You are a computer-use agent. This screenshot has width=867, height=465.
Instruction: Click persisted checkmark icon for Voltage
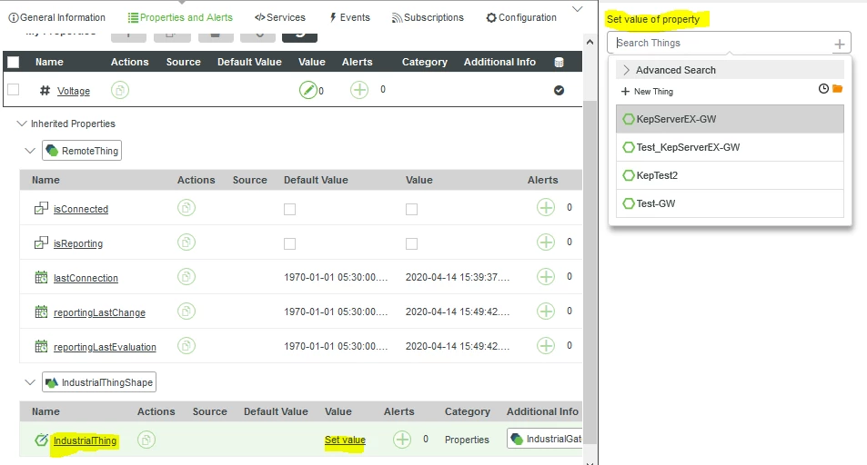(x=559, y=90)
